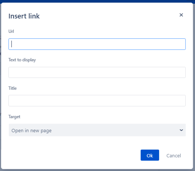This screenshot has width=195, height=171.
Task: Click the empty box under Title
Action: pos(97,100)
